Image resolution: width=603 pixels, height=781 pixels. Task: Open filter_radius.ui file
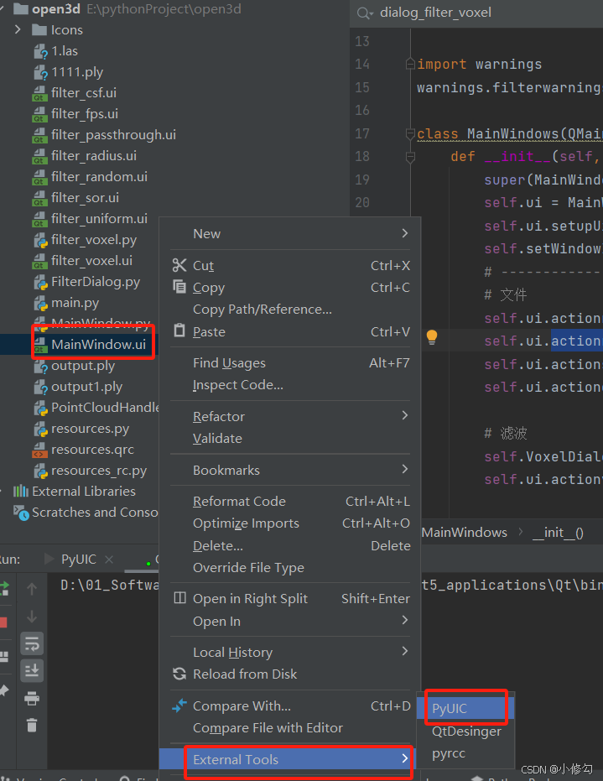coord(84,156)
